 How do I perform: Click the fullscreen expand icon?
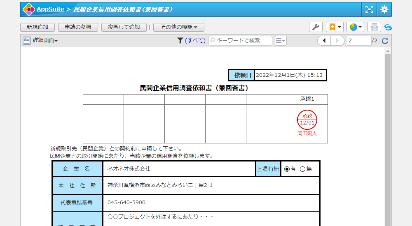[370, 9]
